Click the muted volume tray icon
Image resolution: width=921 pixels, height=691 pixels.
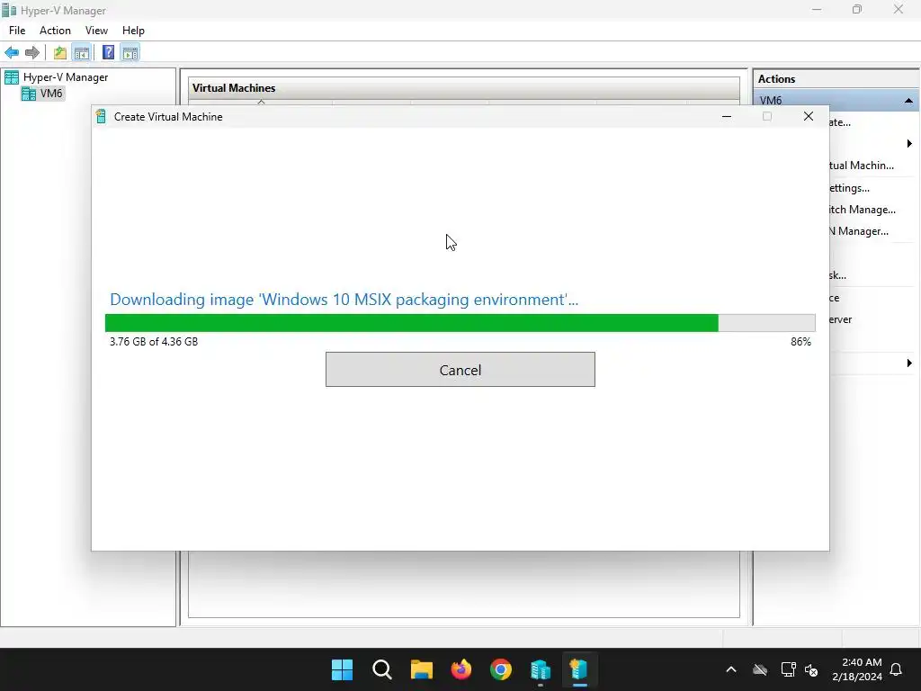(811, 669)
